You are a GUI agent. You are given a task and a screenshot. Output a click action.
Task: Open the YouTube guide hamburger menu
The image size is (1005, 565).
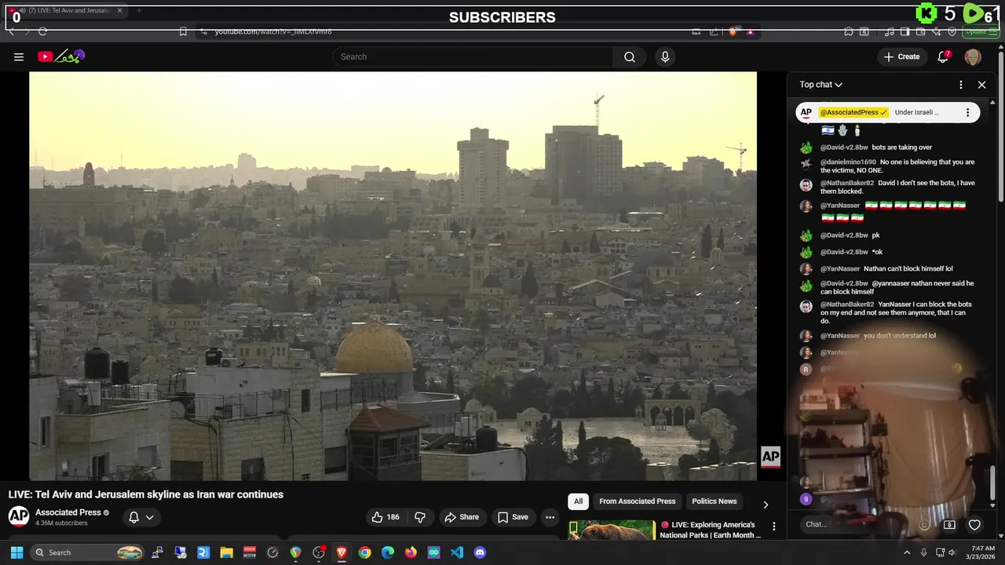pyautogui.click(x=19, y=56)
